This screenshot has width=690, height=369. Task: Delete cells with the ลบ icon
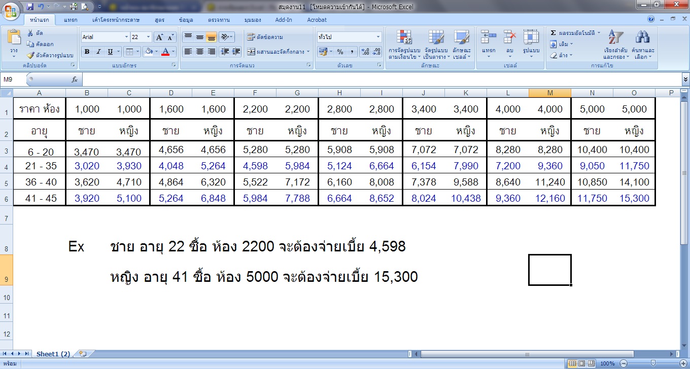pos(510,37)
